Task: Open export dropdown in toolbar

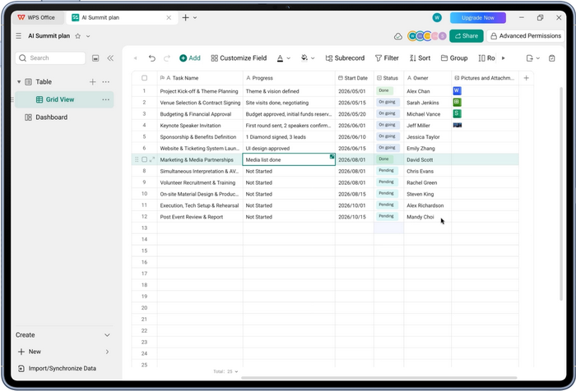Action: 532,58
